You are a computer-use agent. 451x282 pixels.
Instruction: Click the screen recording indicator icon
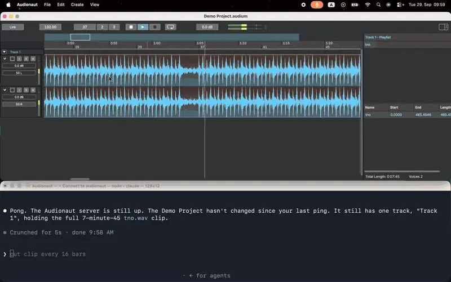[x=303, y=5]
